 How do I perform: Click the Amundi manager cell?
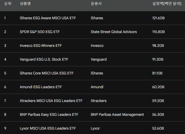(x=97, y=87)
